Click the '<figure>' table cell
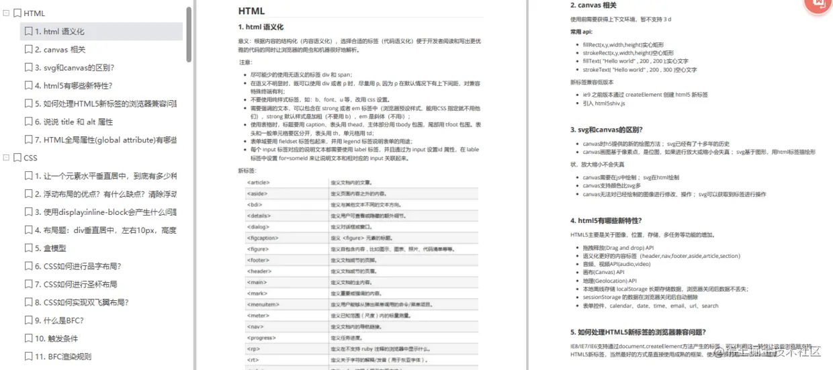The width and height of the screenshot is (833, 370). [x=286, y=248]
